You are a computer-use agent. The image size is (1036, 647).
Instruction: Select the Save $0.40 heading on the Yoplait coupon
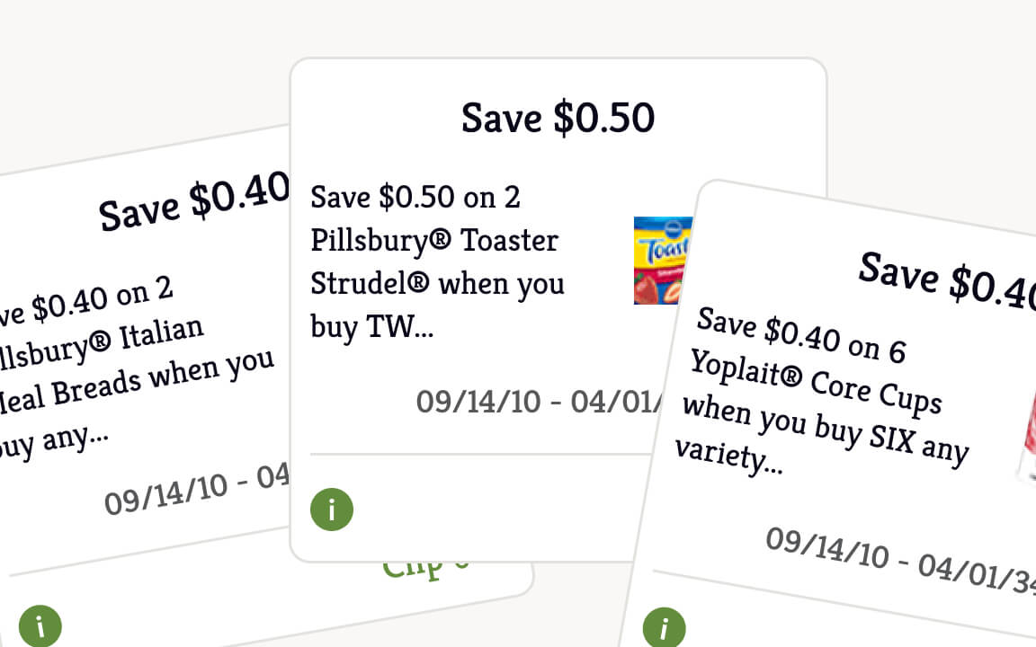[948, 279]
